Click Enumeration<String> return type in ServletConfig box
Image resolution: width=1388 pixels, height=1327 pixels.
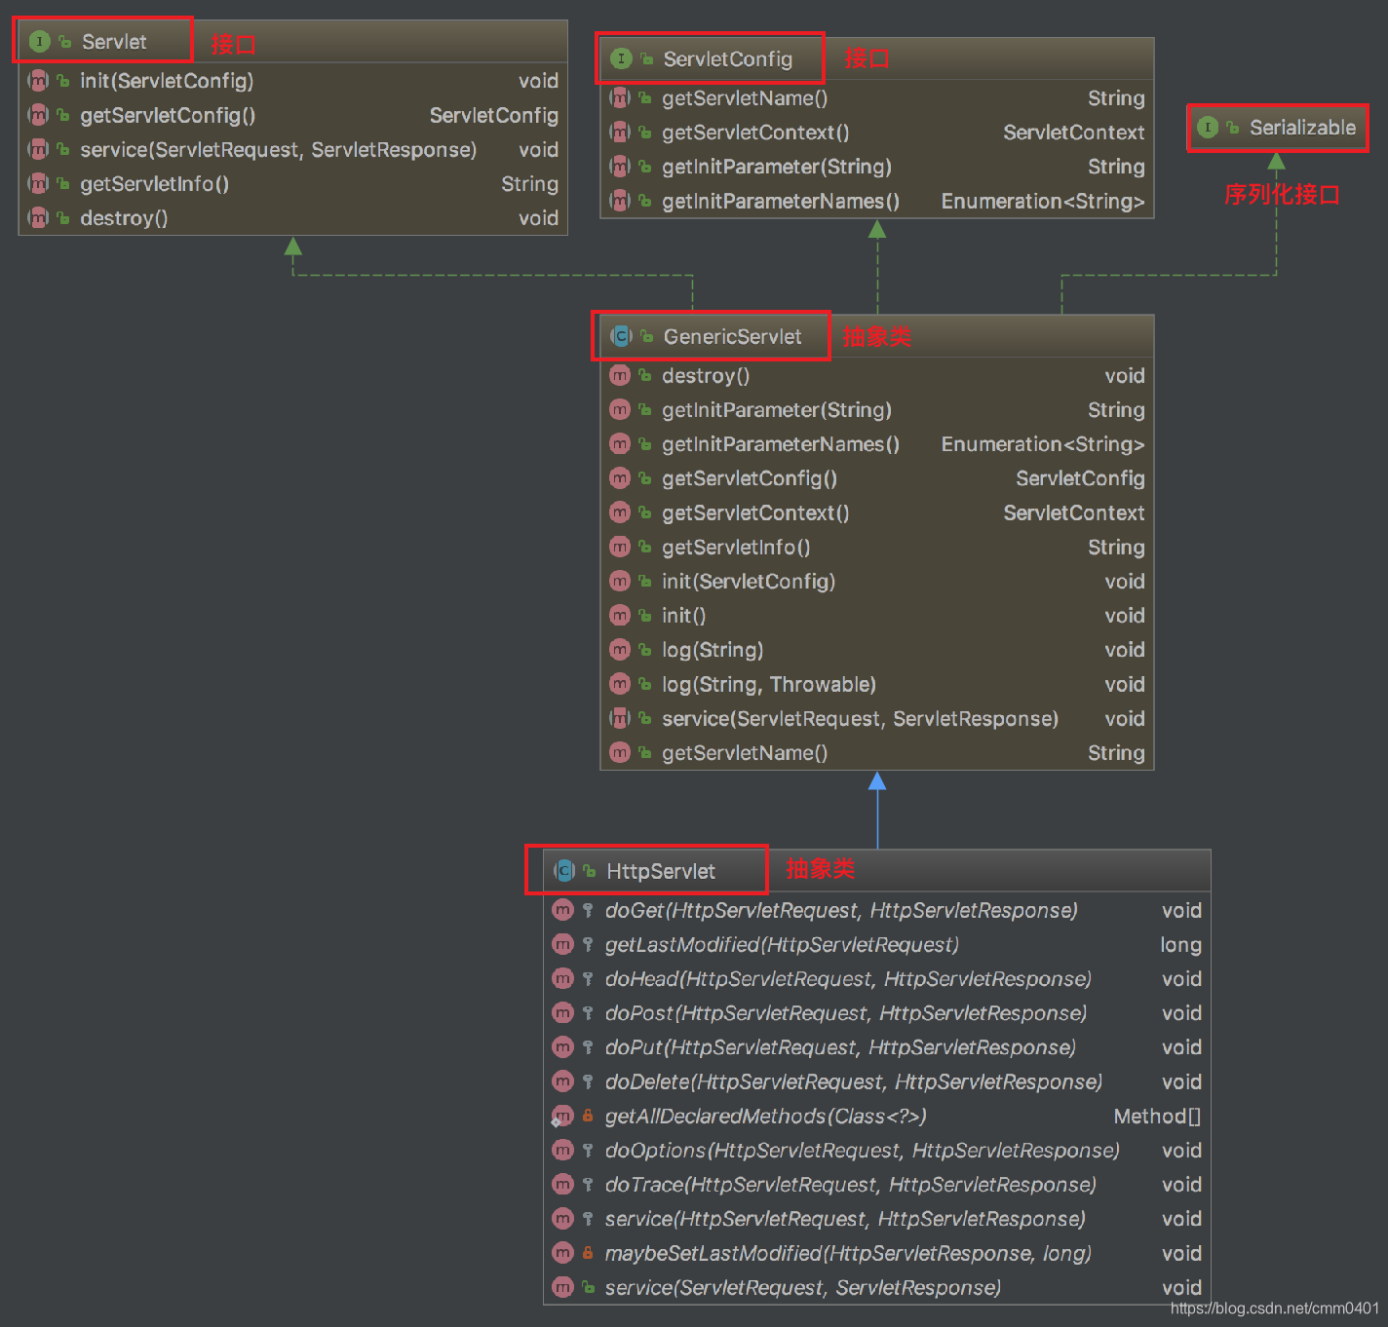[x=1042, y=202]
